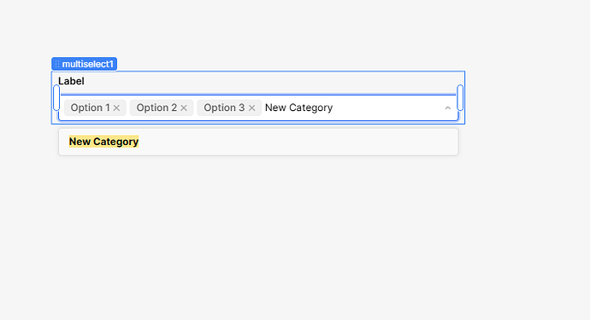Click empty canvas right of the multiselect widget

click(x=527, y=97)
